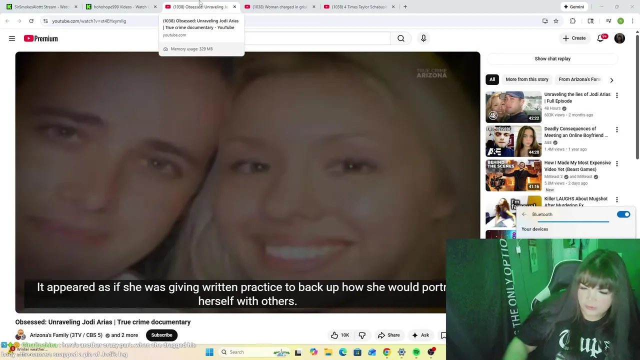
Task: Open File Explorer from the taskbar
Action: pos(328,352)
